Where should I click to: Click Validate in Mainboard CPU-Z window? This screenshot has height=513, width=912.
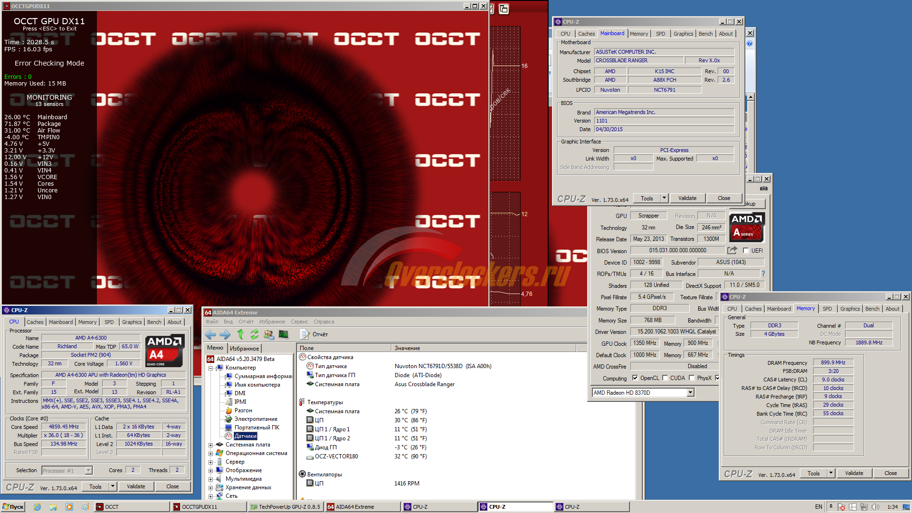coord(687,198)
